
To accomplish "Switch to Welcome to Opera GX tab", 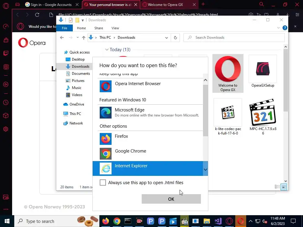I will click(x=165, y=5).
